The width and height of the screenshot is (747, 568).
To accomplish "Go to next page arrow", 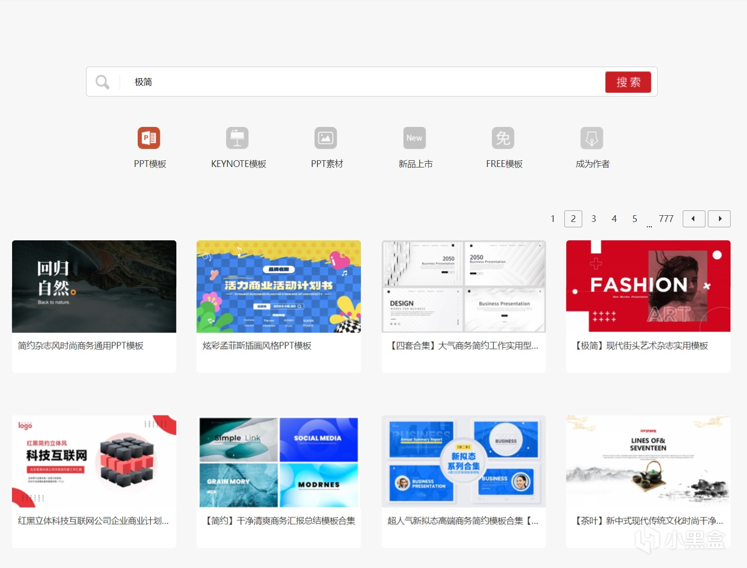I will click(719, 219).
